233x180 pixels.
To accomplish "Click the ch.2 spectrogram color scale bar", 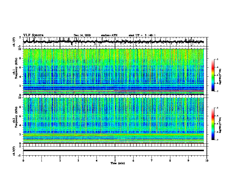I will (213, 124).
